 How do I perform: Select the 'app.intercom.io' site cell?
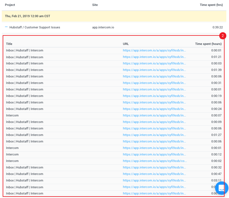103,27
